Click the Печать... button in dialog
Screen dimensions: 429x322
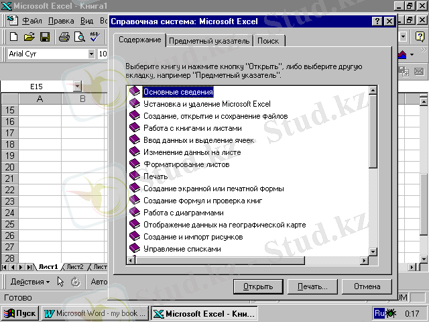click(312, 286)
